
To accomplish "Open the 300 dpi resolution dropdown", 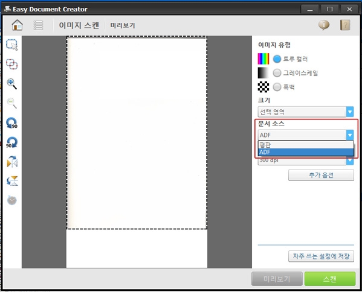I will [306, 160].
